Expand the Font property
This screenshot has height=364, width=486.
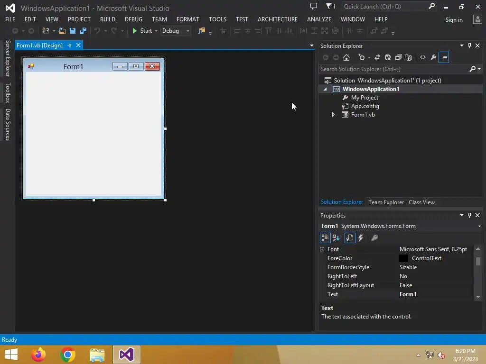pos(322,249)
